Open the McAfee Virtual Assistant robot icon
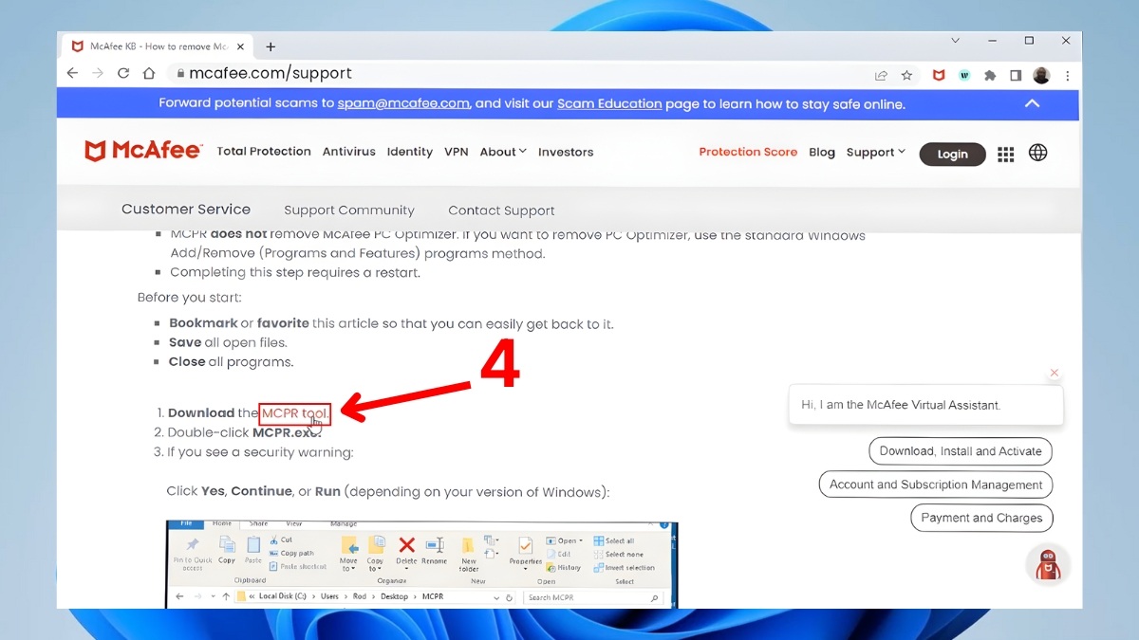Viewport: 1139px width, 640px height. pyautogui.click(x=1048, y=564)
